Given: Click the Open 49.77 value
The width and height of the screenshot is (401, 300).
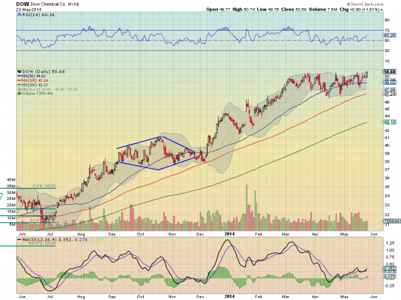Looking at the screenshot, I should point(219,9).
